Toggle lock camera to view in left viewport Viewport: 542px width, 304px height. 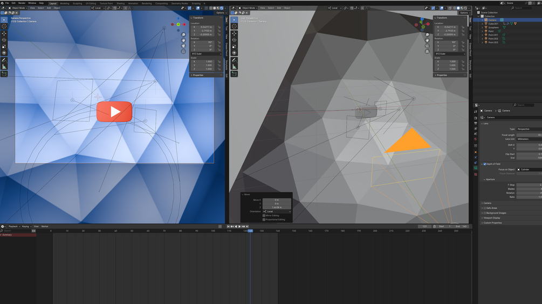[183, 51]
